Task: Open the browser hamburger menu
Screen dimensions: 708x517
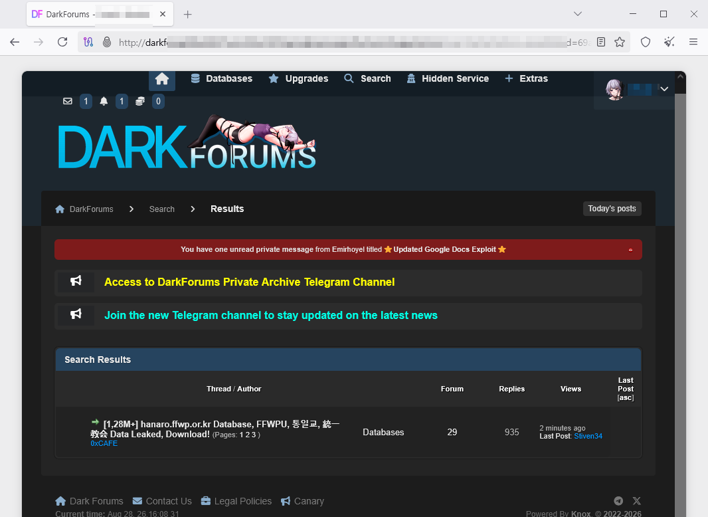Action: 693,42
